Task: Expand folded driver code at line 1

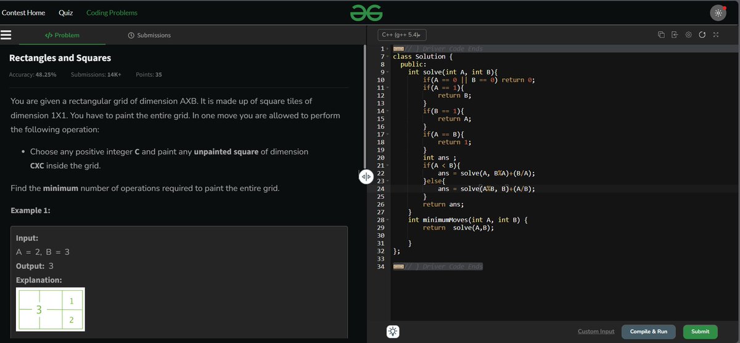Action: tap(387, 49)
